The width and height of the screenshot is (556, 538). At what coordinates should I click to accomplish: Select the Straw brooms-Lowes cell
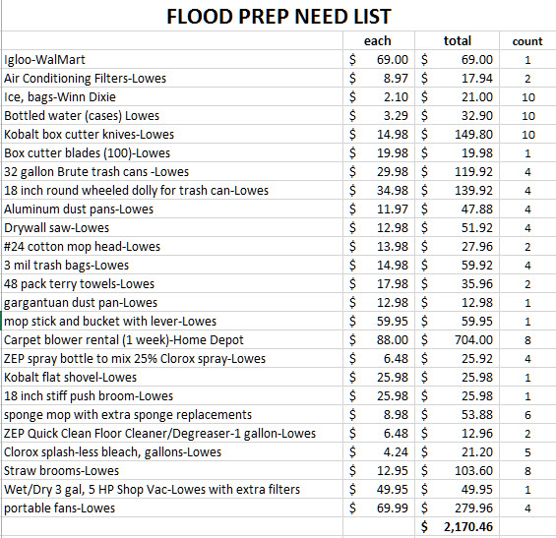[x=172, y=470]
